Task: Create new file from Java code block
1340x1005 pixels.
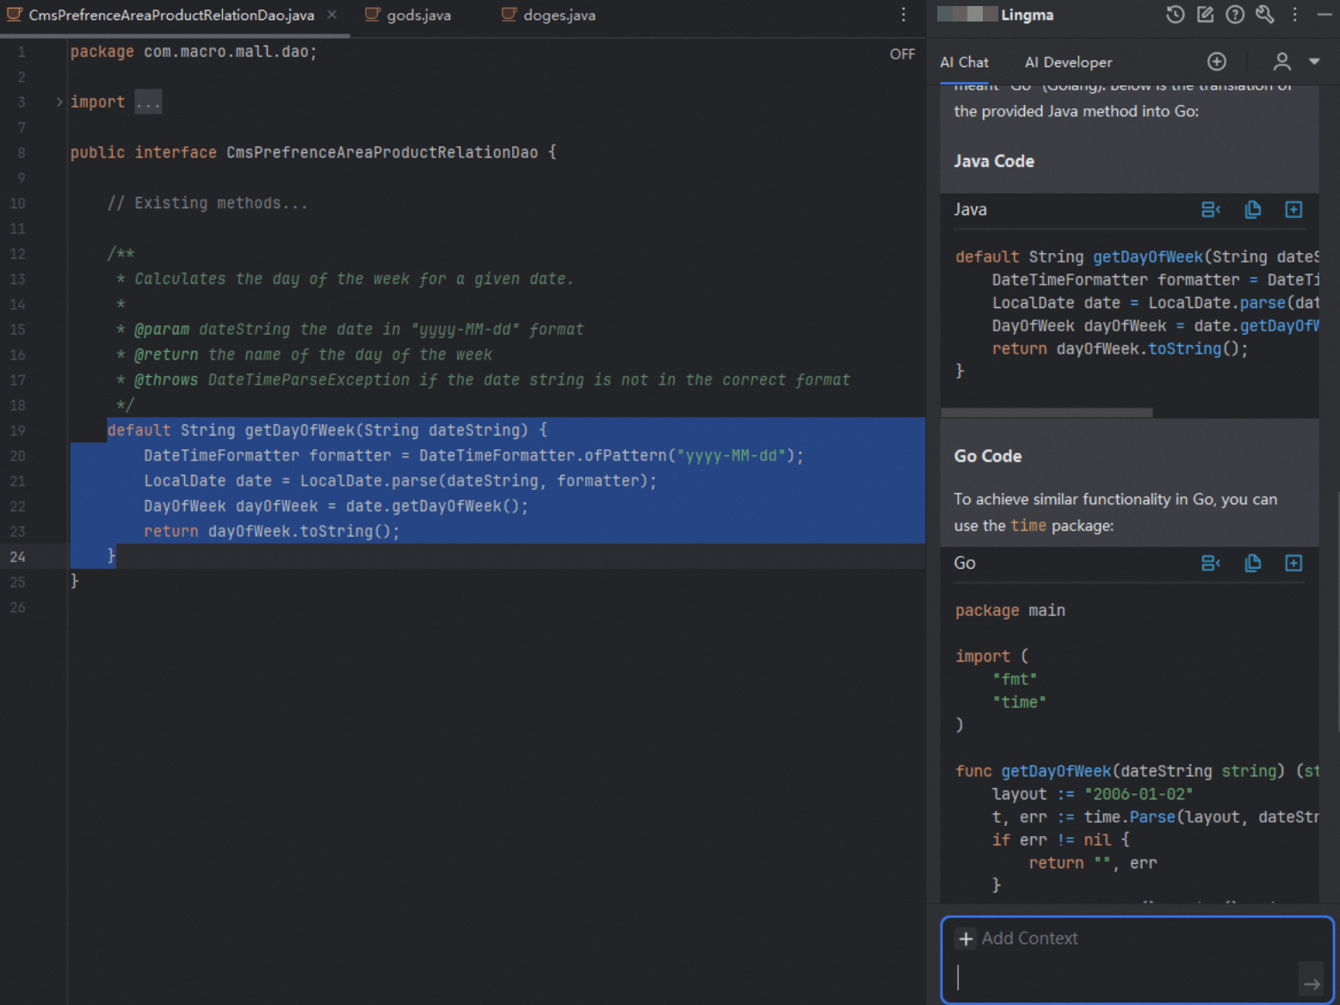Action: (x=1294, y=209)
